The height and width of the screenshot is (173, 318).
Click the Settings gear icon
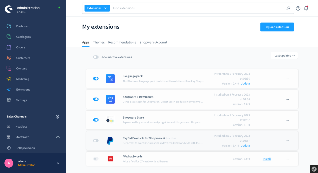tap(9, 100)
